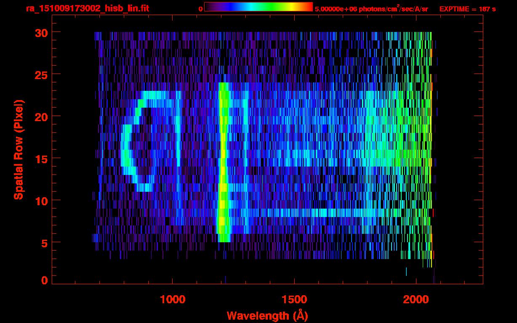
Task: Click the rainbow color scale bar
Action: click(x=258, y=7)
